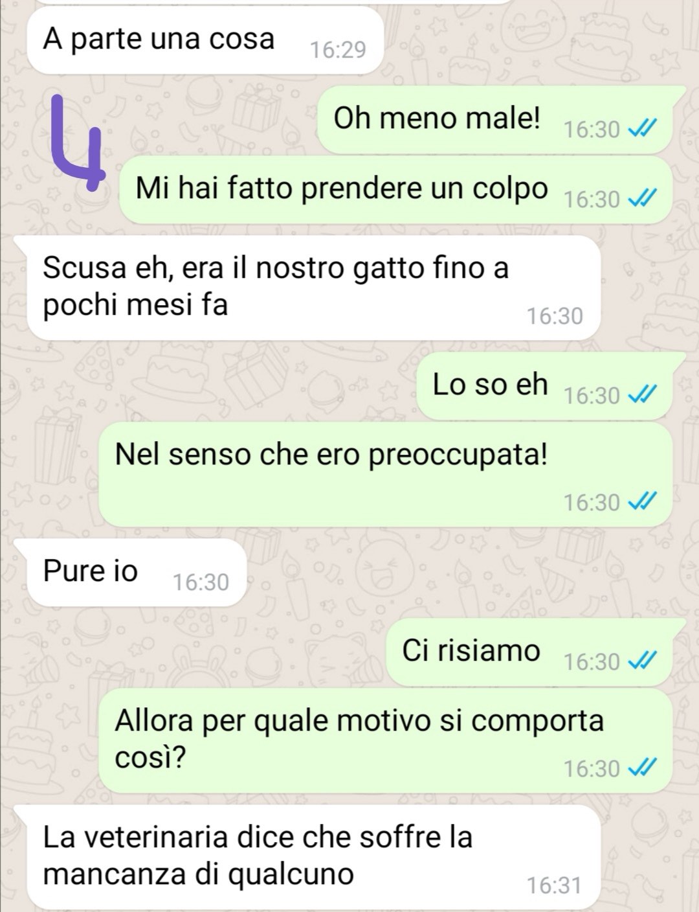Select the 'La veterinaria dice che soffre' message
699x912 pixels.
tap(307, 857)
